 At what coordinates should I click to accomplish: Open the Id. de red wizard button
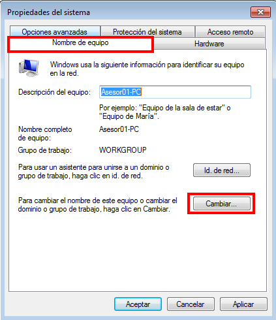(222, 170)
